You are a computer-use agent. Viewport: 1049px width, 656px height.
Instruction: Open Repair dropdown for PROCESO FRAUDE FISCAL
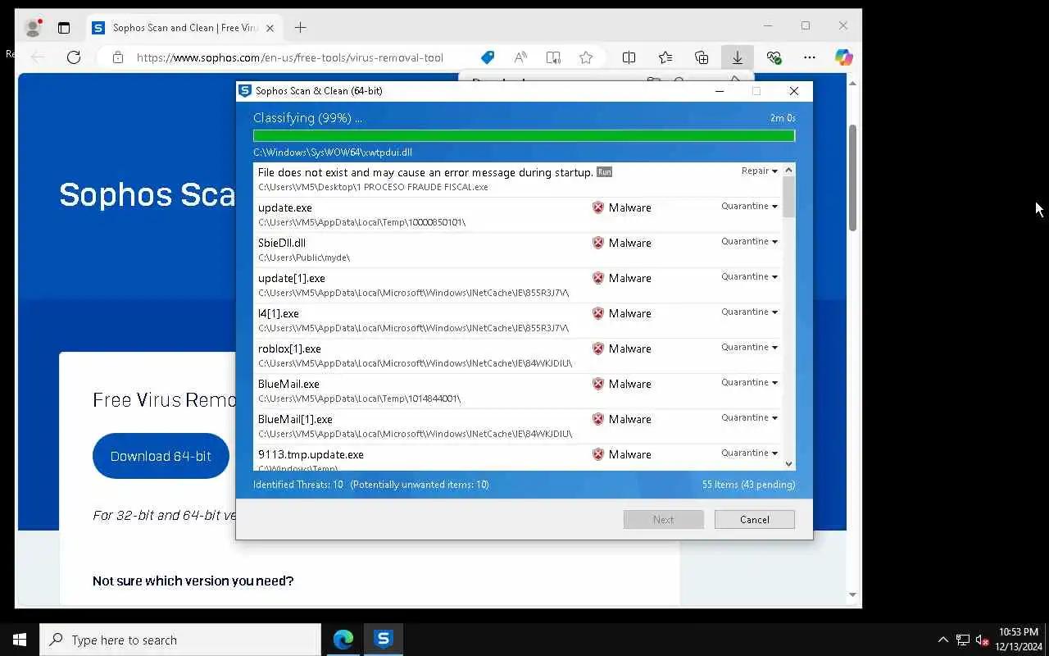pos(760,171)
